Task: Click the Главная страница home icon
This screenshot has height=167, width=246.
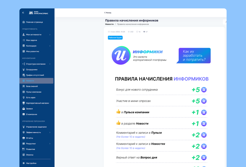Action: 24,22
